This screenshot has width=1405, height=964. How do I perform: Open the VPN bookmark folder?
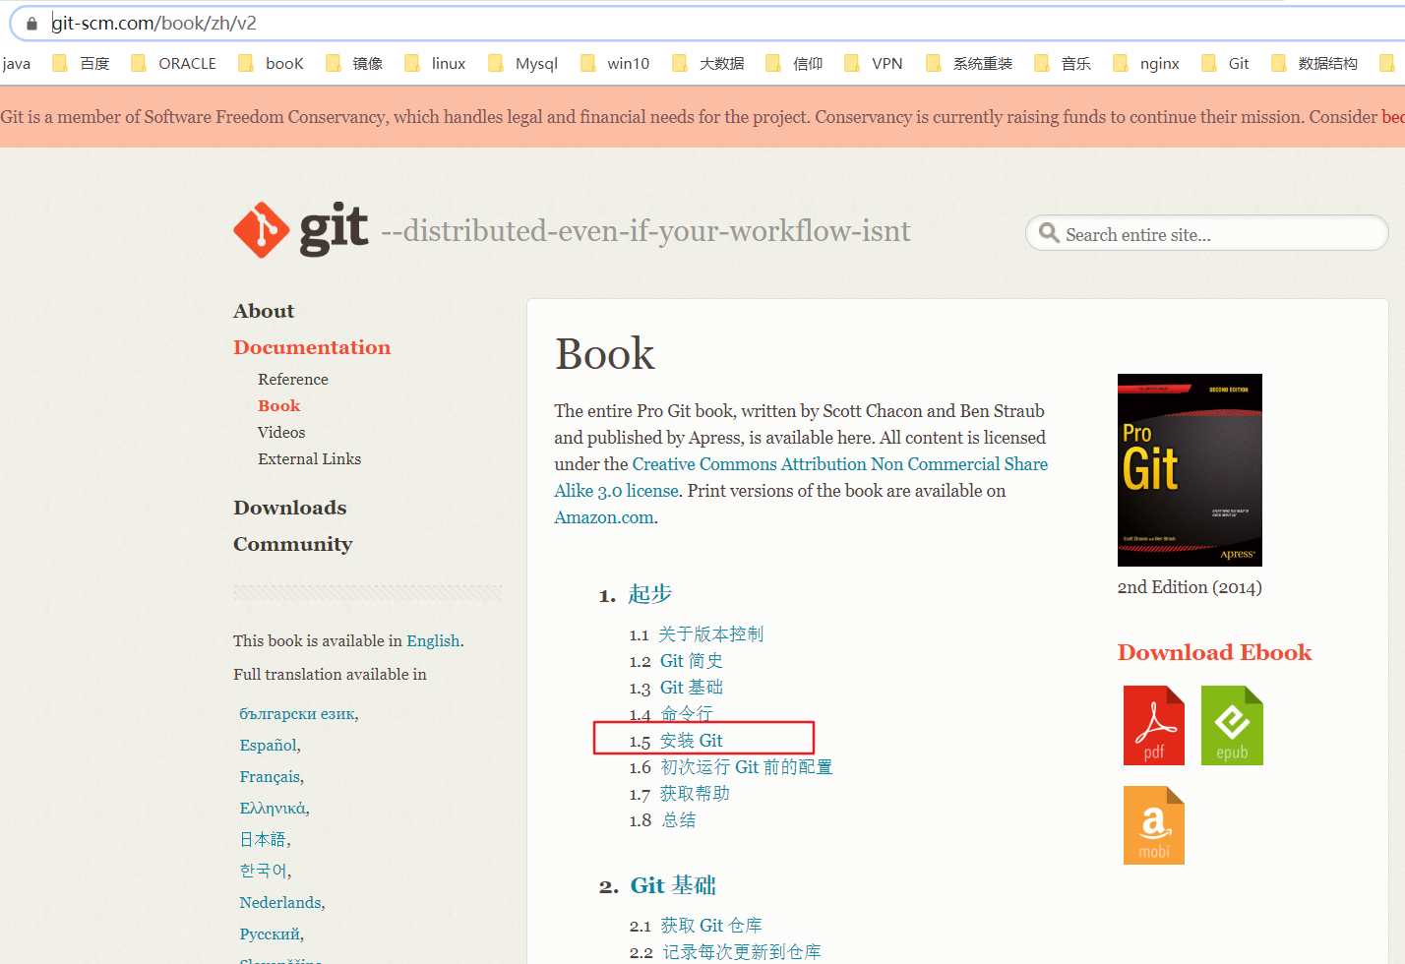874,64
